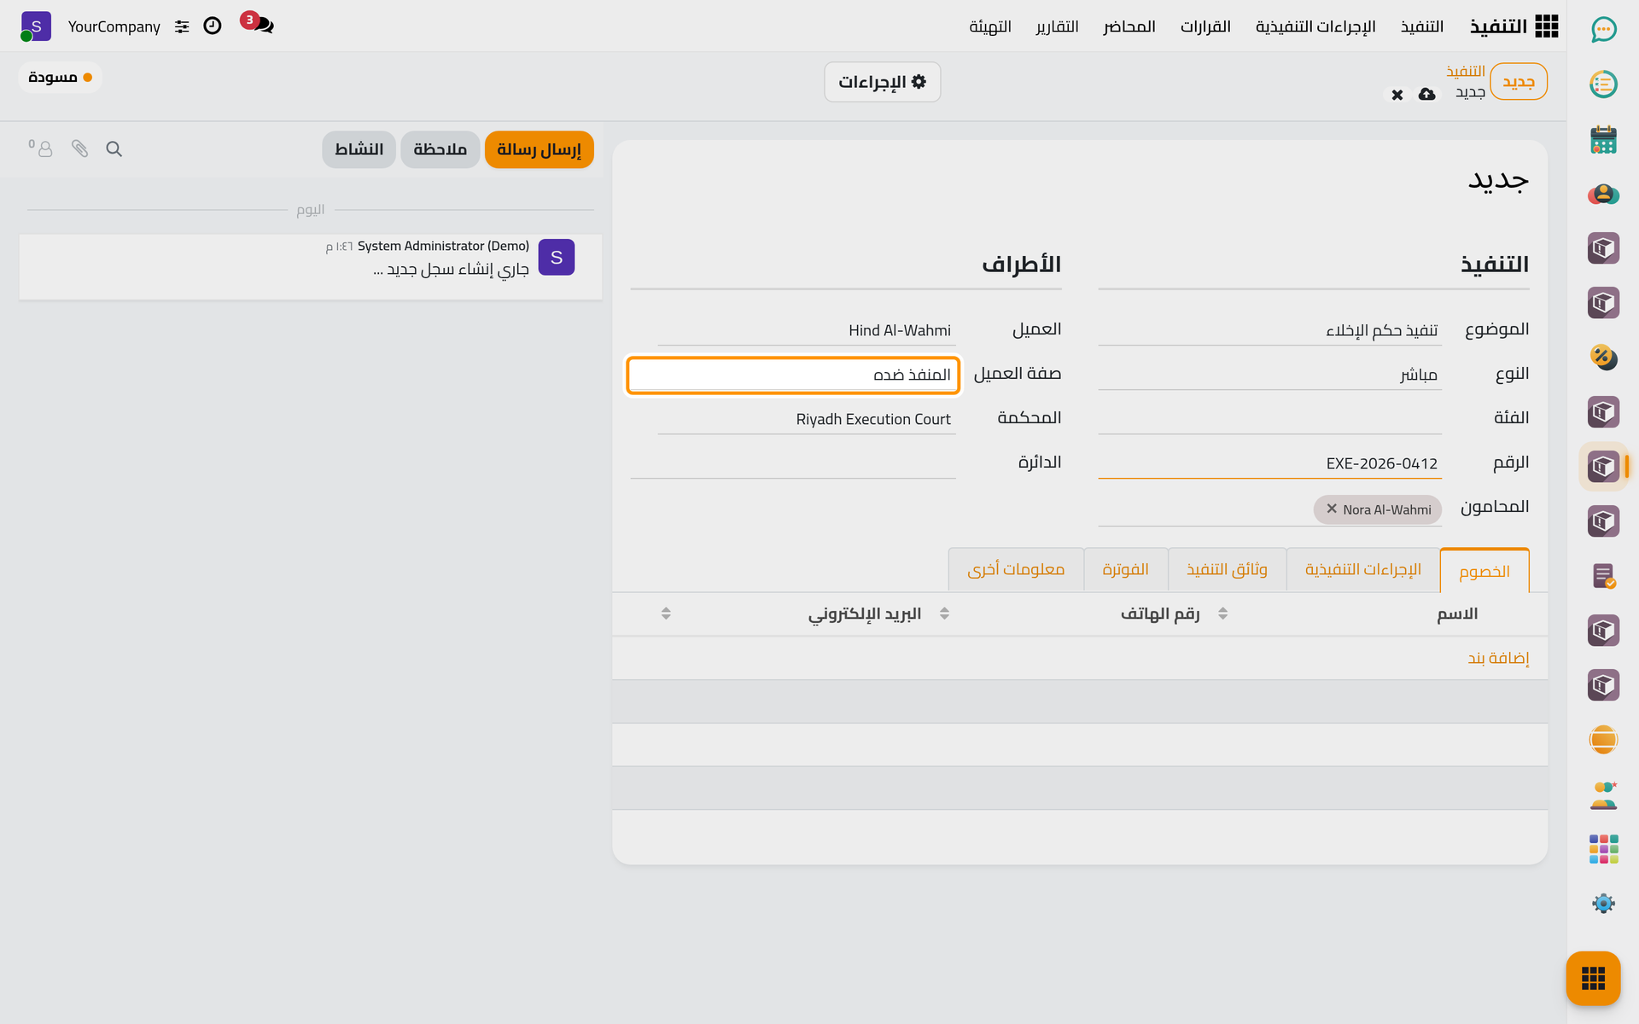The width and height of the screenshot is (1639, 1024).
Task: Open the التهيئة top menu
Action: (x=990, y=26)
